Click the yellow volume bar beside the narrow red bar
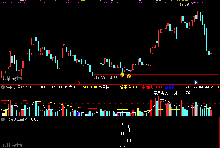This screenshot has height=148, width=220. 138,112
